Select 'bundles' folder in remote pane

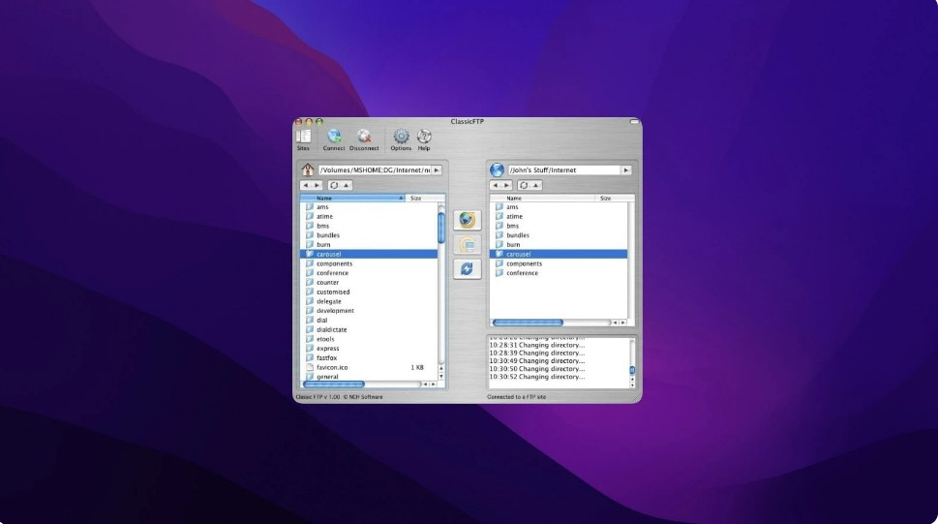coord(559,235)
